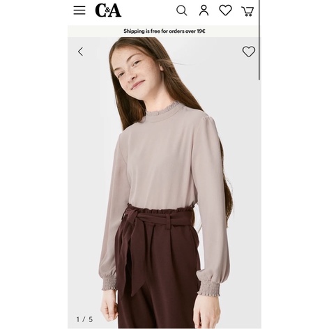The width and height of the screenshot is (329, 329).
Task: Open the hamburger navigation menu
Action: (79, 10)
